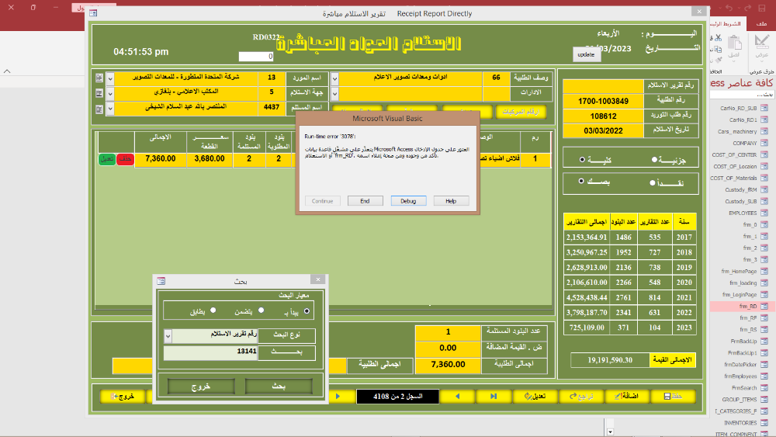Expand the departments (الادارات) dropdown
The width and height of the screenshot is (776, 437).
click(x=334, y=94)
